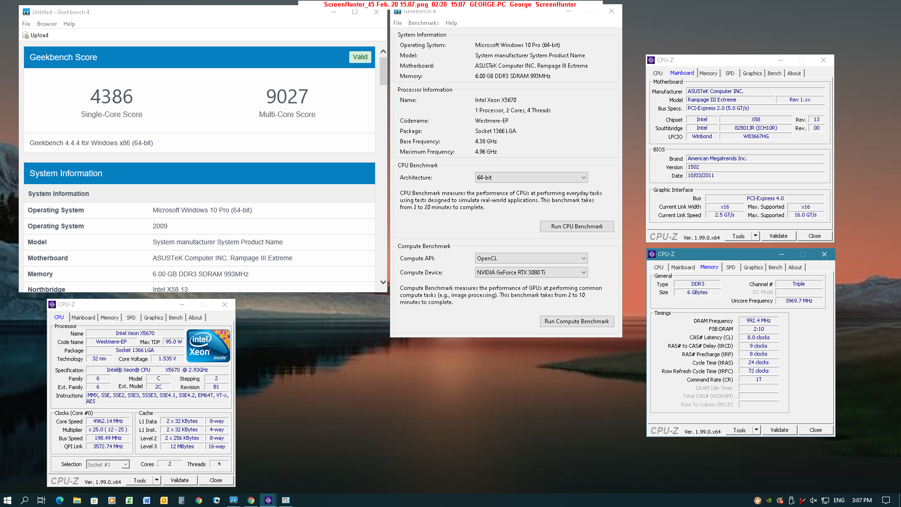Click Run Compute Benchmark button

point(577,321)
